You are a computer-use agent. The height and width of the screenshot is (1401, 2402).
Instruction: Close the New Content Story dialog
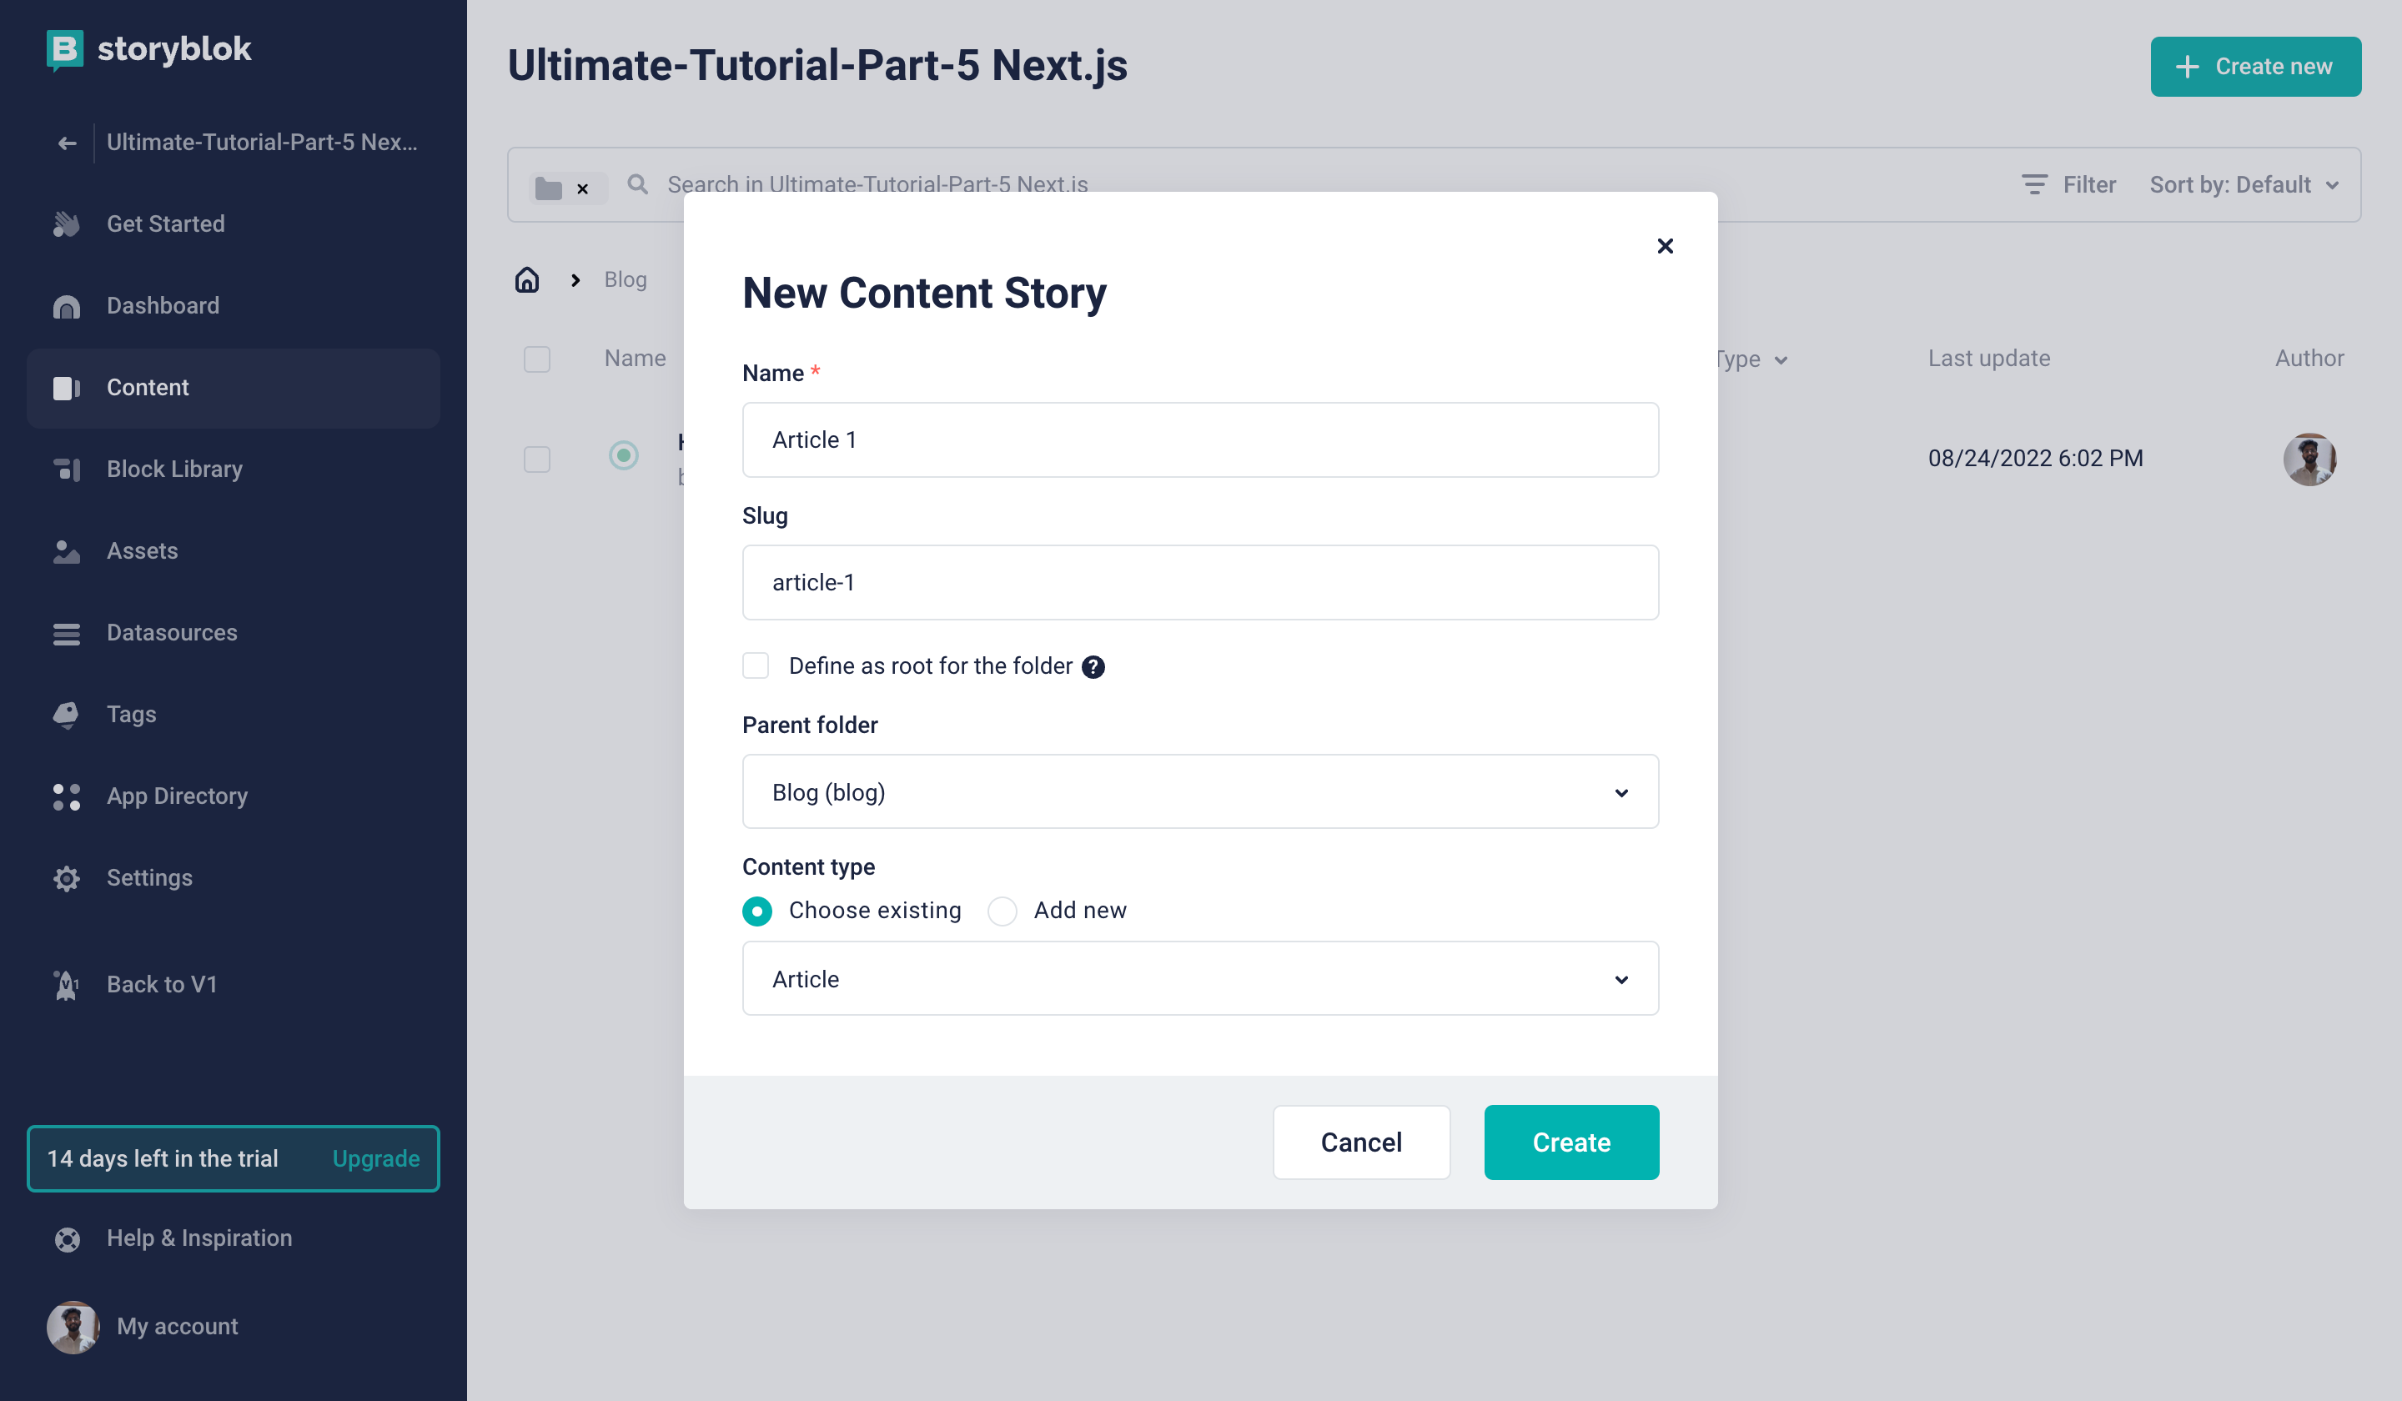(x=1666, y=247)
